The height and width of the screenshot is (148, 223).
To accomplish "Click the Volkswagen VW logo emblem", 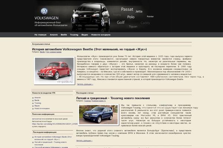I will pyautogui.click(x=44, y=11).
